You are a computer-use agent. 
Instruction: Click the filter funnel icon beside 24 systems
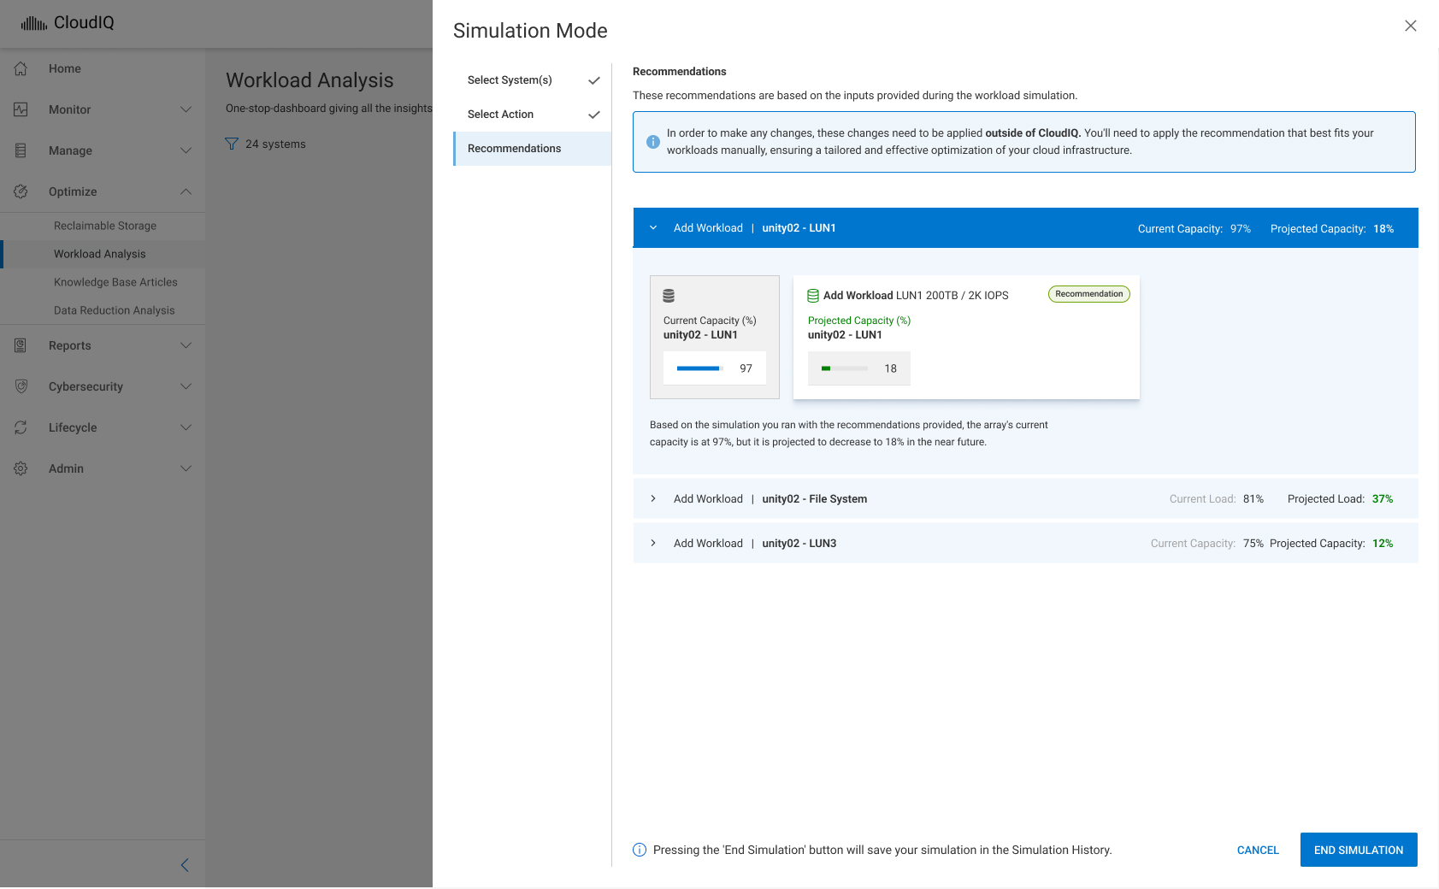tap(232, 144)
